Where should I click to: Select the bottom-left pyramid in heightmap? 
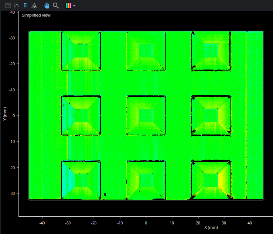tap(81, 180)
